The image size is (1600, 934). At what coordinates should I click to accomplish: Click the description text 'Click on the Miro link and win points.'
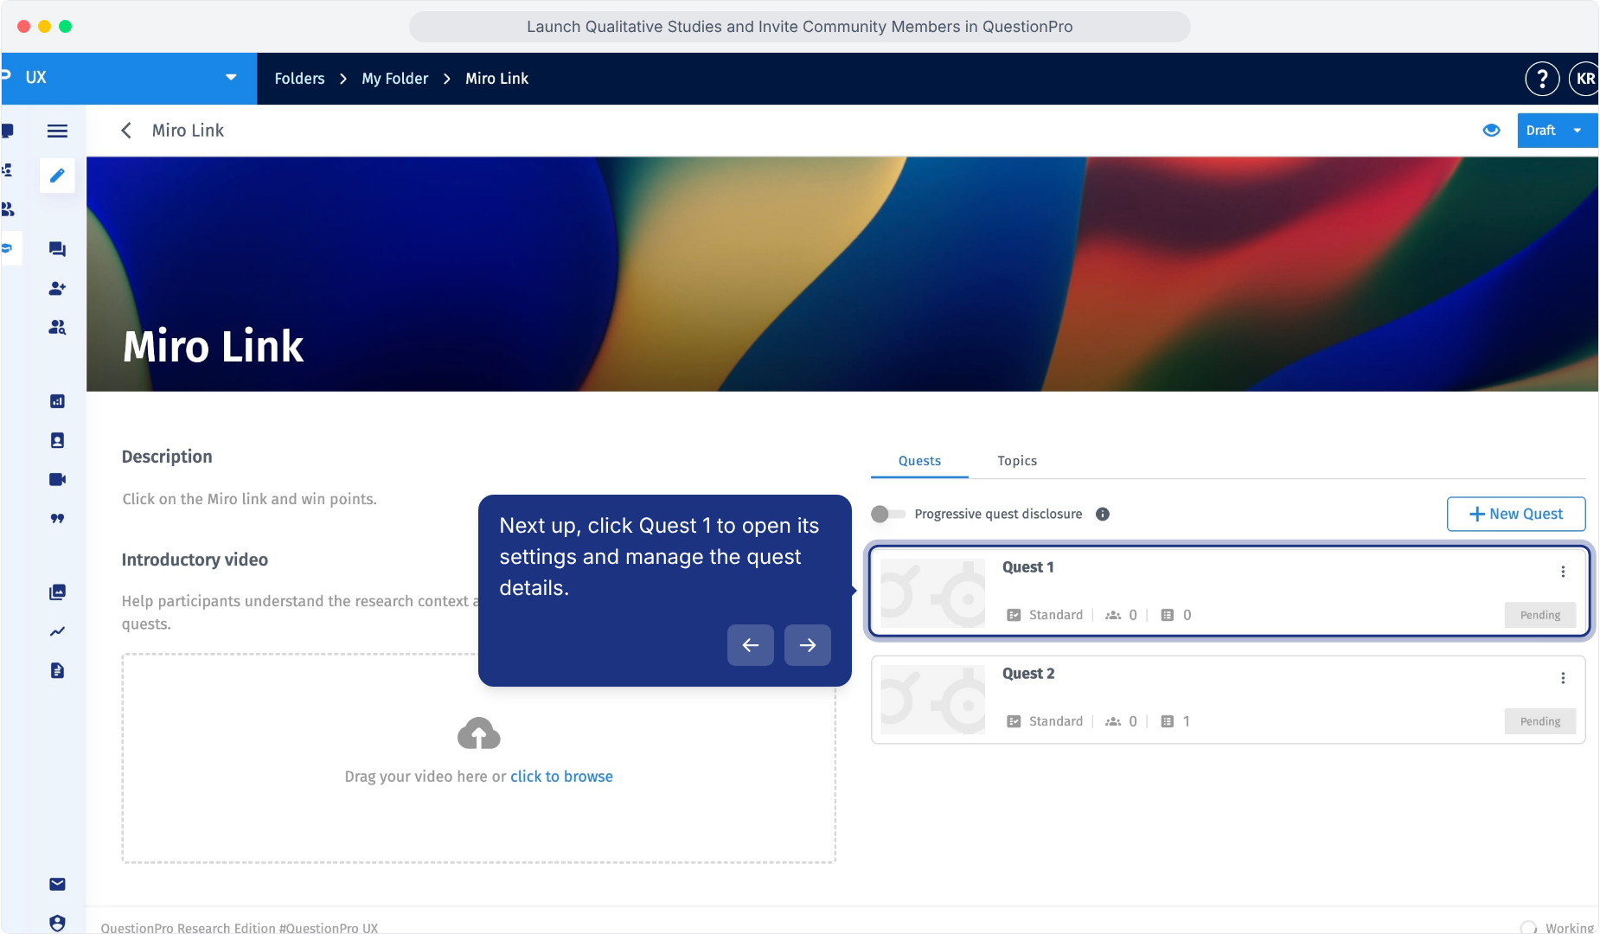click(x=250, y=499)
